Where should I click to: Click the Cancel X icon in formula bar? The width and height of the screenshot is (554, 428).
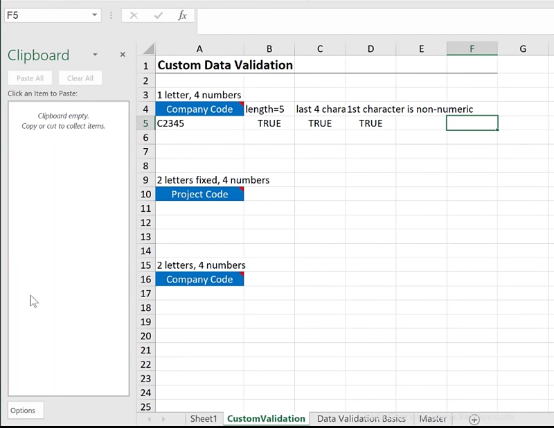(134, 15)
